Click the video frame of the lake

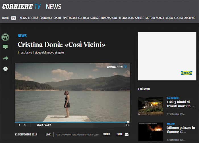(72, 92)
